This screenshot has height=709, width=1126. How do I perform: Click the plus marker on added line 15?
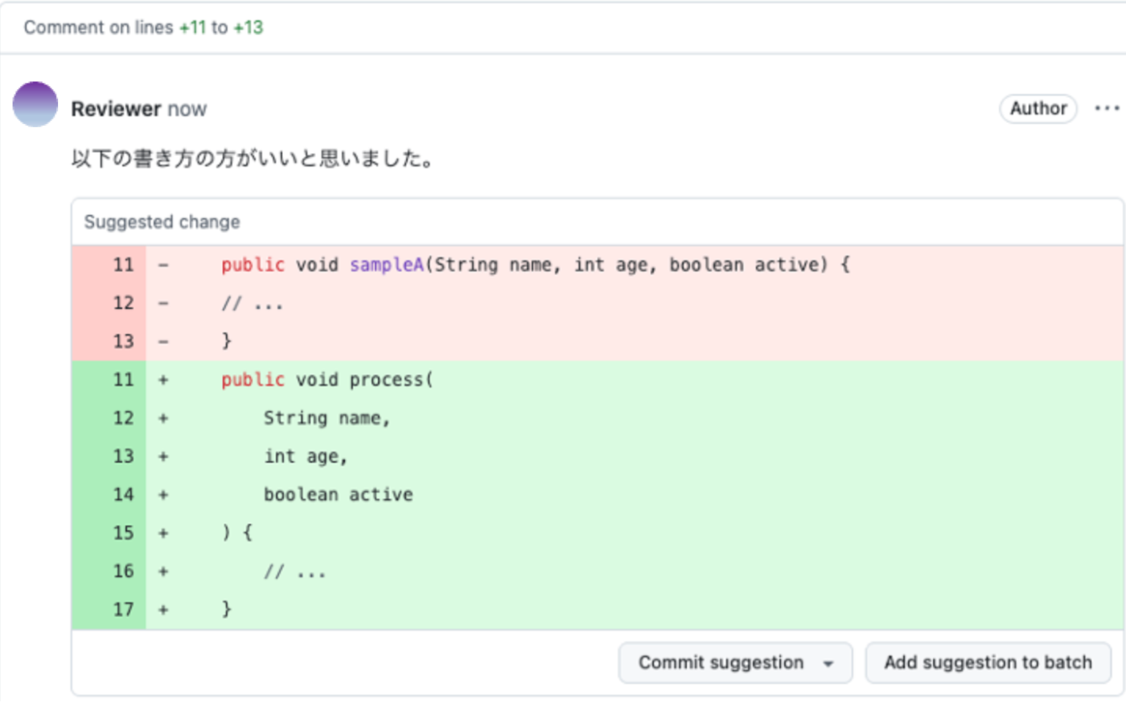163,533
